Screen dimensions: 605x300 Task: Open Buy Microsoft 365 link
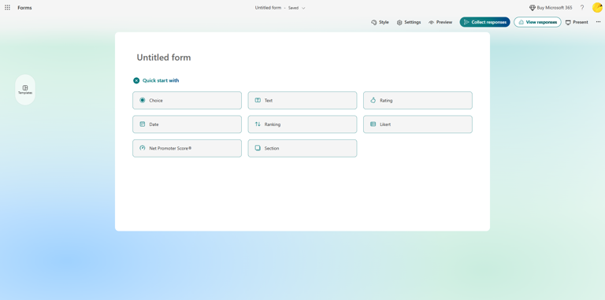(551, 8)
